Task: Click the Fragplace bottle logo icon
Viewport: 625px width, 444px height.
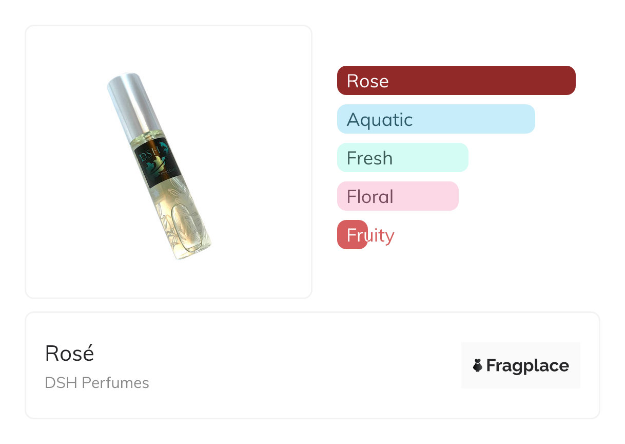Action: coord(478,365)
